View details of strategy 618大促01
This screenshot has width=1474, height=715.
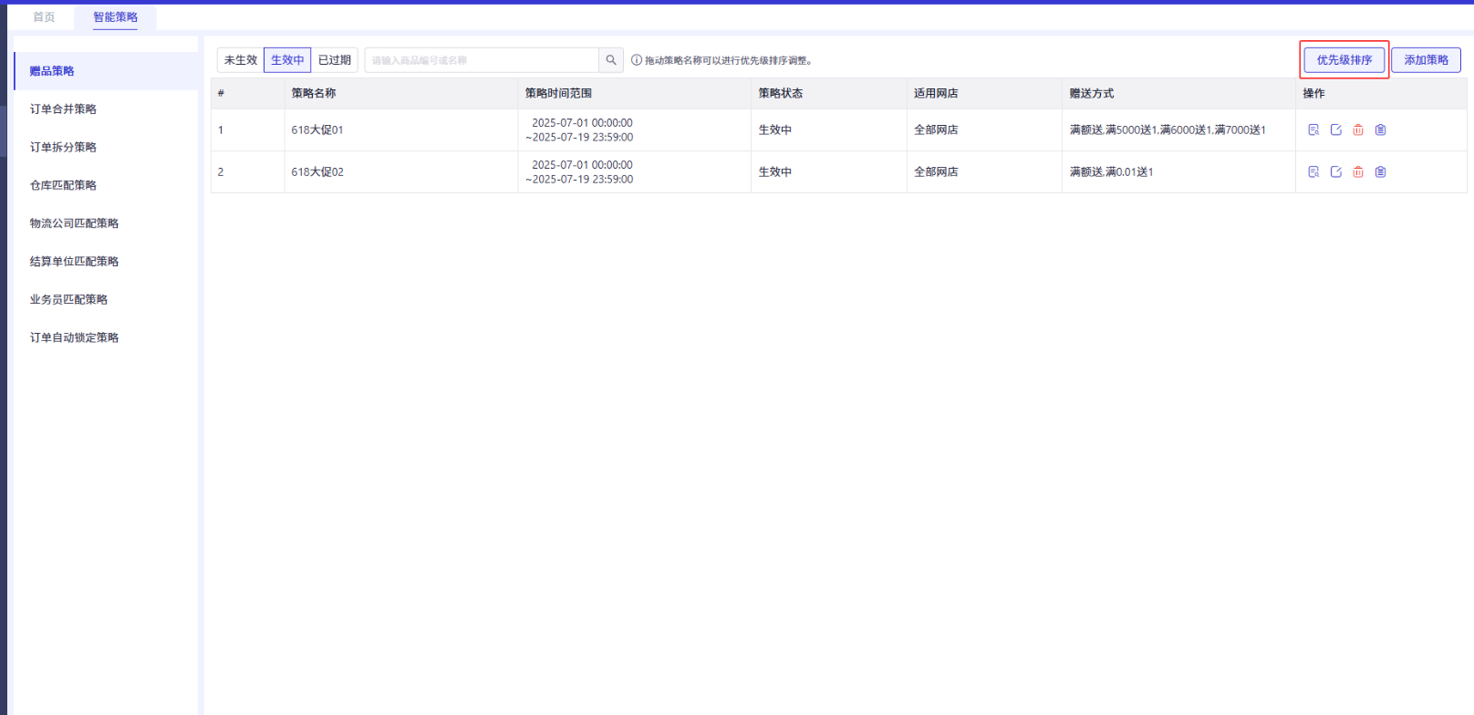[1313, 130]
